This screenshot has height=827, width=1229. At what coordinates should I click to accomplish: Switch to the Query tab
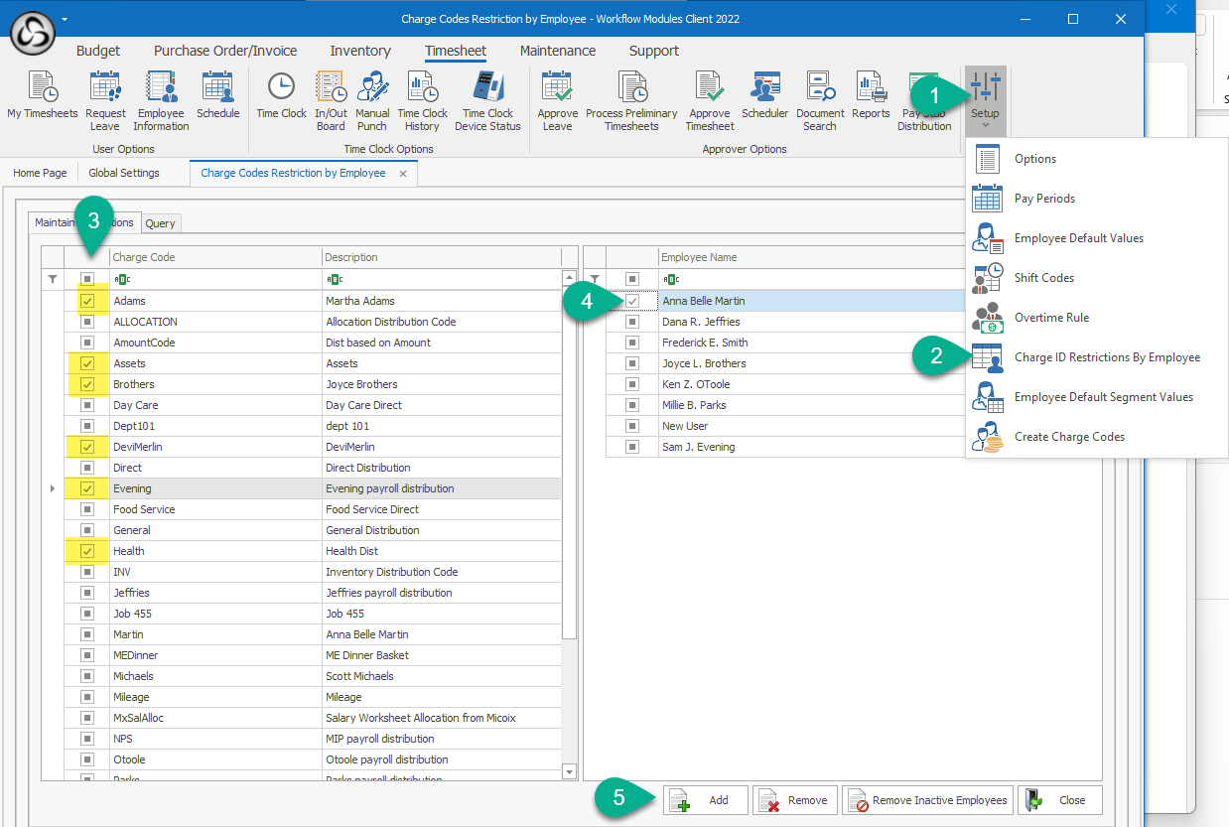(x=160, y=223)
